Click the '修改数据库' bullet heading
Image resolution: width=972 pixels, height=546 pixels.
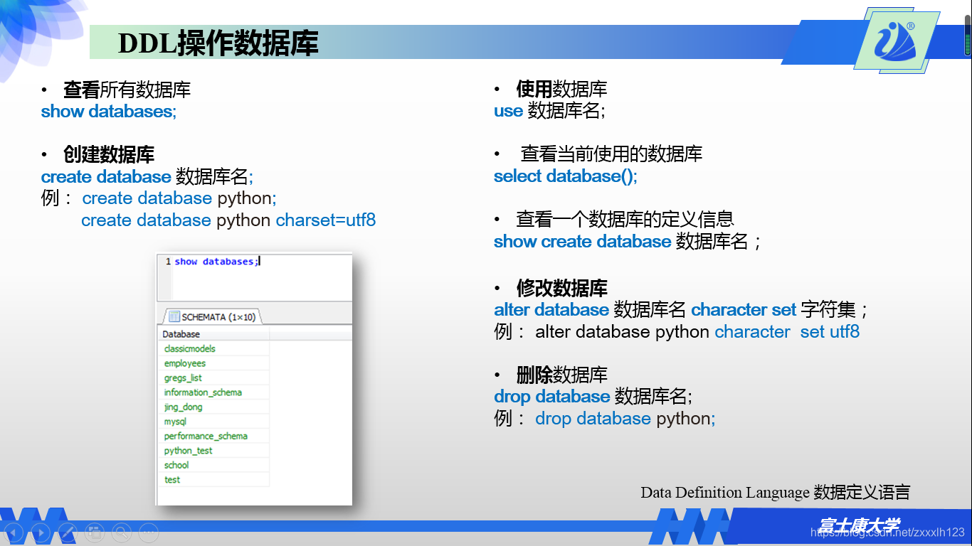pyautogui.click(x=561, y=288)
